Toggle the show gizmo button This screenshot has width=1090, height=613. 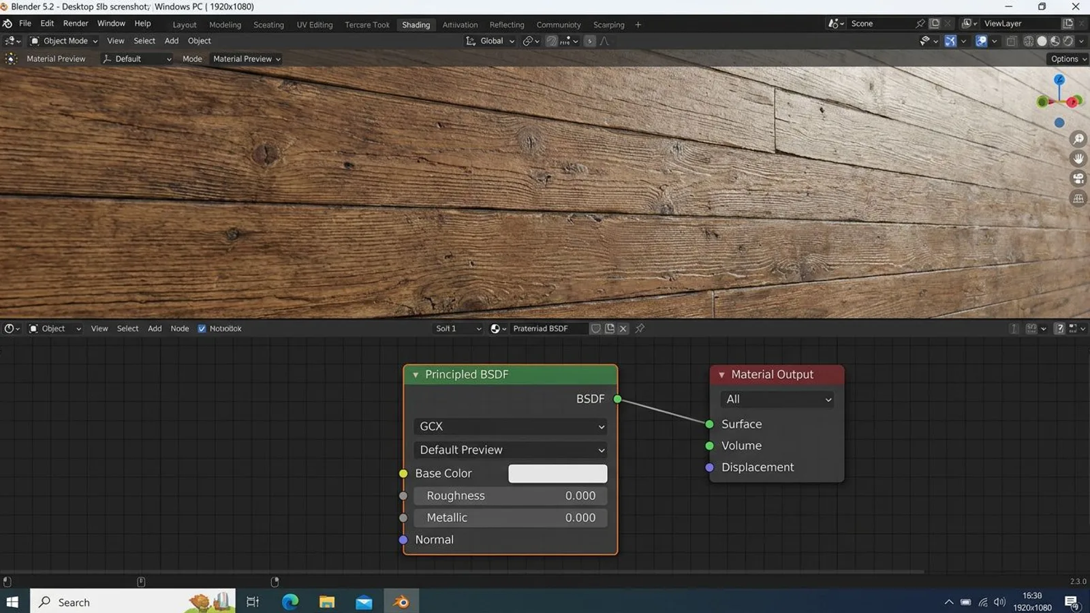pos(950,41)
